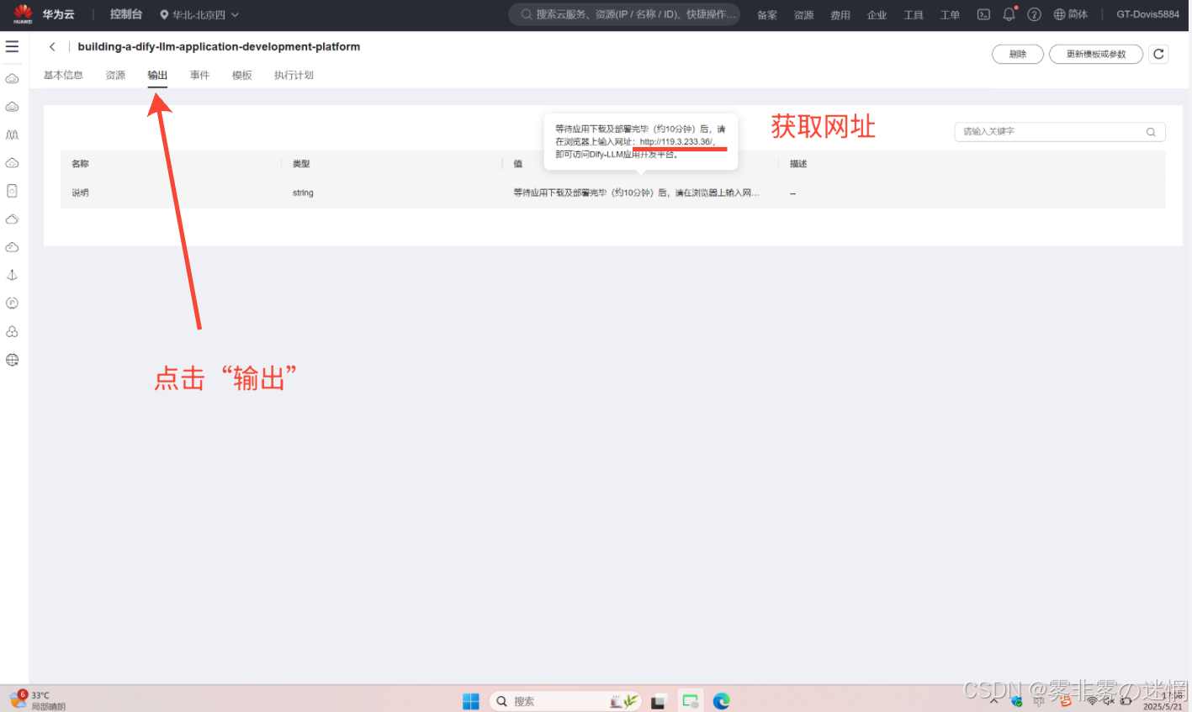Open the Windows Start menu
Image resolution: width=1192 pixels, height=712 pixels.
point(471,701)
